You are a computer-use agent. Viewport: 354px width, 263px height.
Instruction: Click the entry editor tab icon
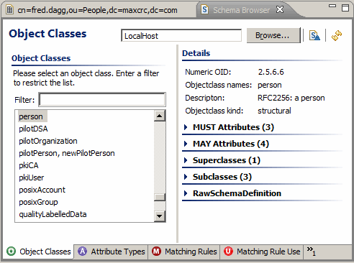point(9,10)
